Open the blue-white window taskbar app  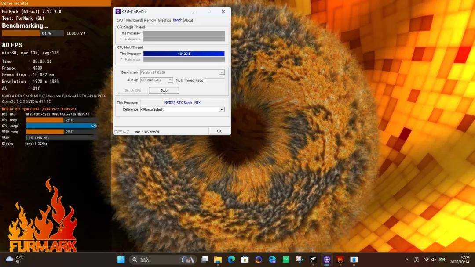coord(354,260)
